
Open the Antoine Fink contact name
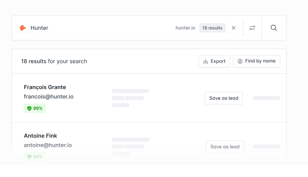click(x=40, y=136)
